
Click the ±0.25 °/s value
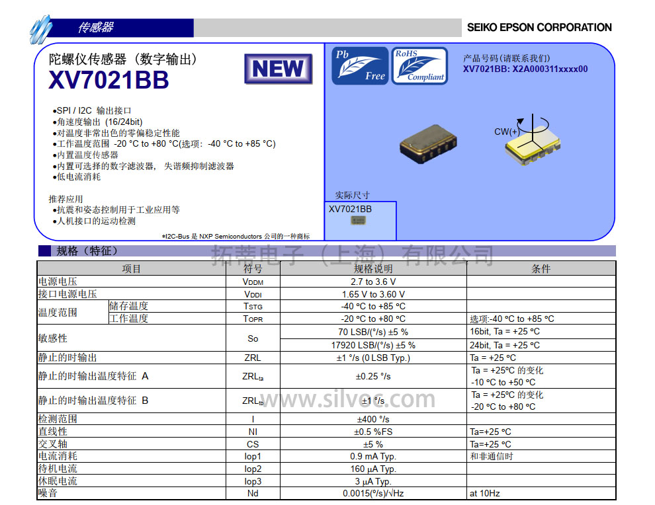click(x=373, y=376)
